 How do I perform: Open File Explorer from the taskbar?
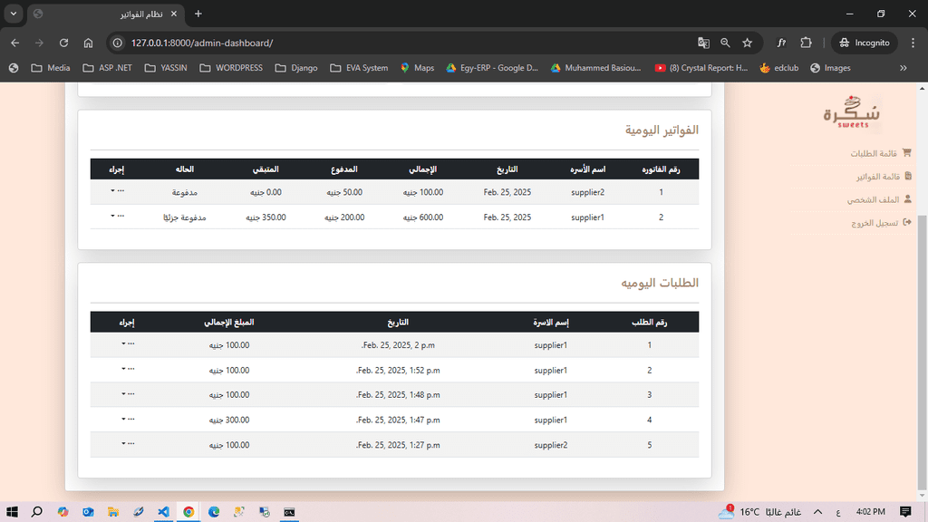pyautogui.click(x=113, y=512)
